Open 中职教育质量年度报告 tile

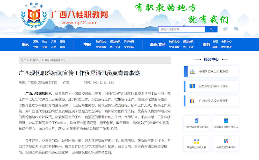pos(197,123)
